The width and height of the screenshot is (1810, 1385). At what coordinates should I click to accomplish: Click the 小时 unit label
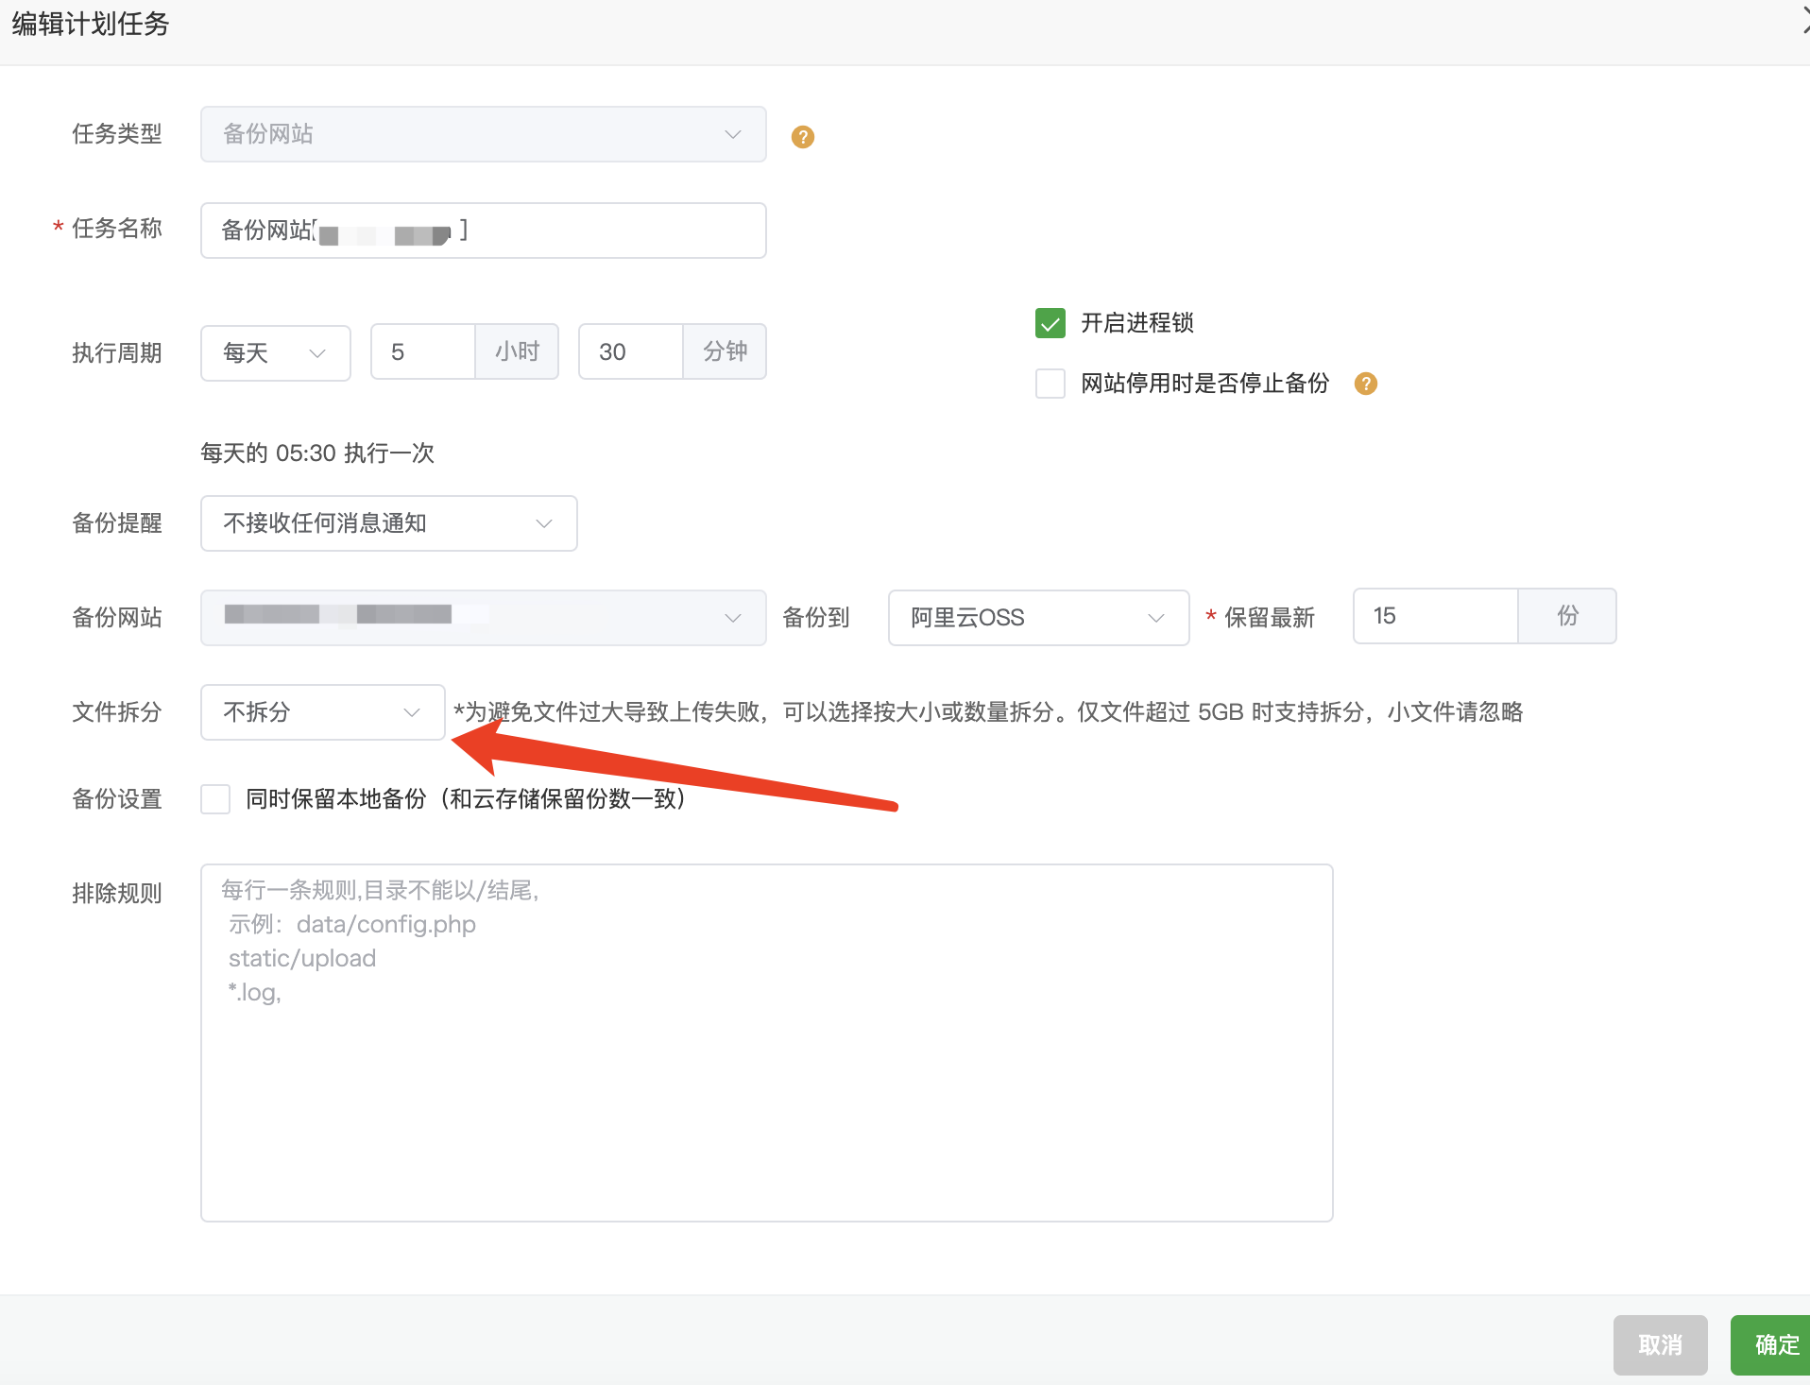click(517, 351)
